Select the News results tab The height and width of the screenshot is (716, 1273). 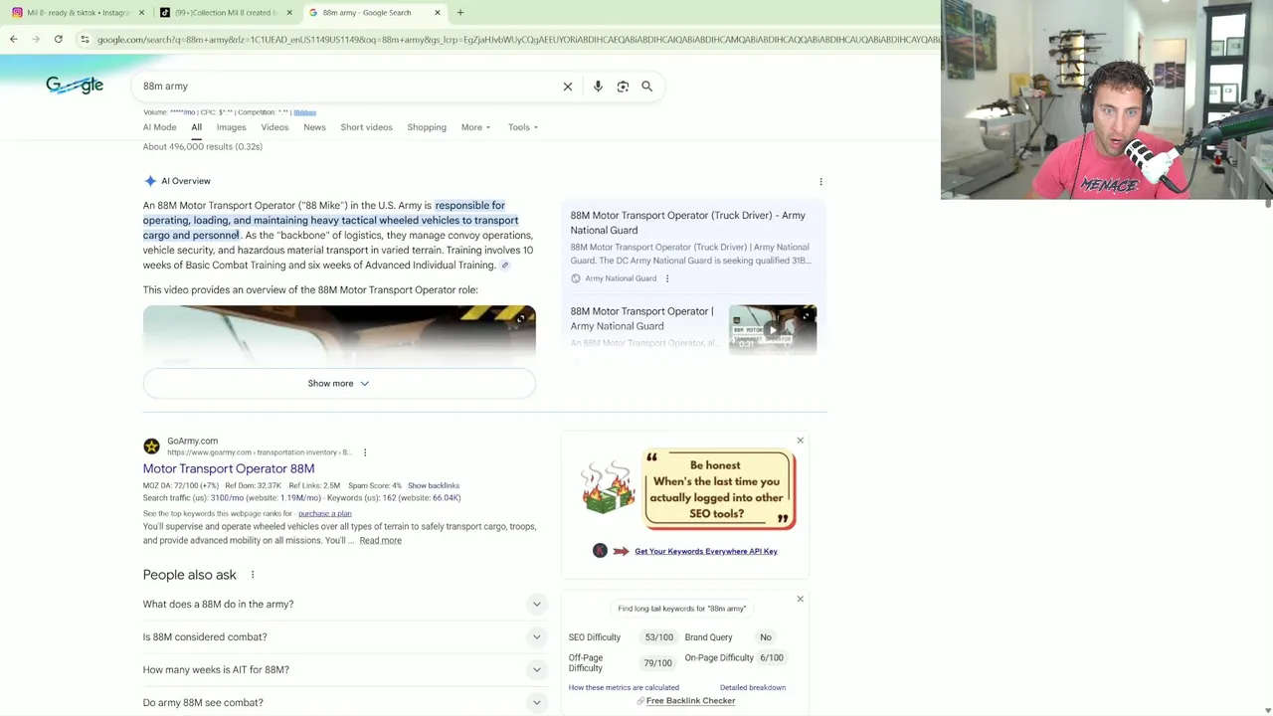click(x=314, y=127)
